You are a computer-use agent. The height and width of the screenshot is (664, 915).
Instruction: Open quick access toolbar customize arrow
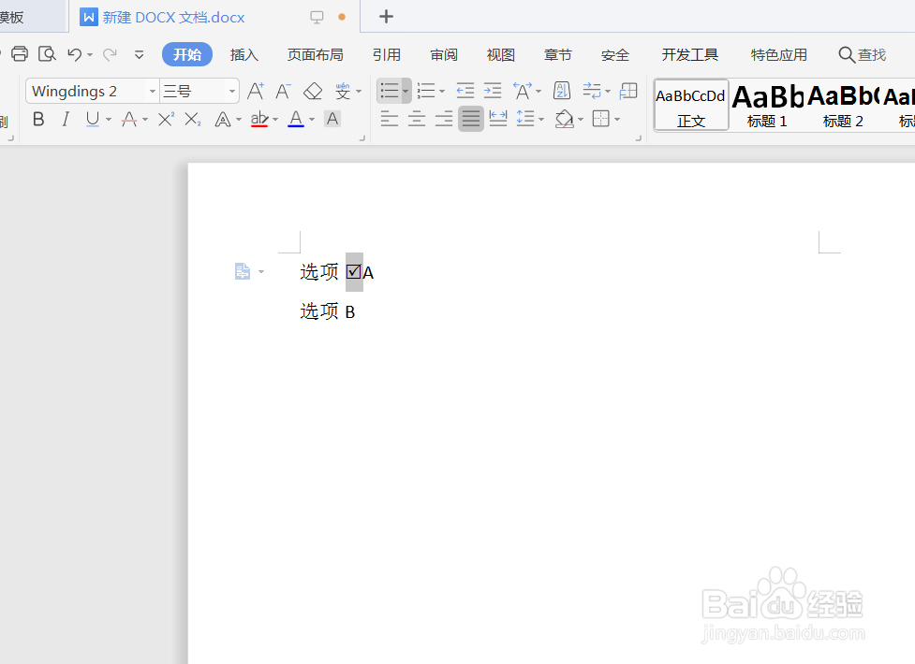point(139,55)
